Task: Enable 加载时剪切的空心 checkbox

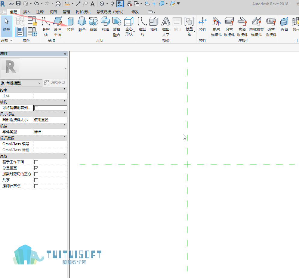Action: pyautogui.click(x=36, y=174)
